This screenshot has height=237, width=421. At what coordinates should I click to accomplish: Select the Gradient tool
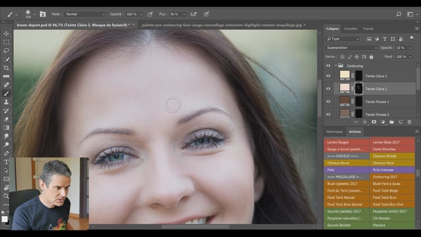click(x=6, y=128)
